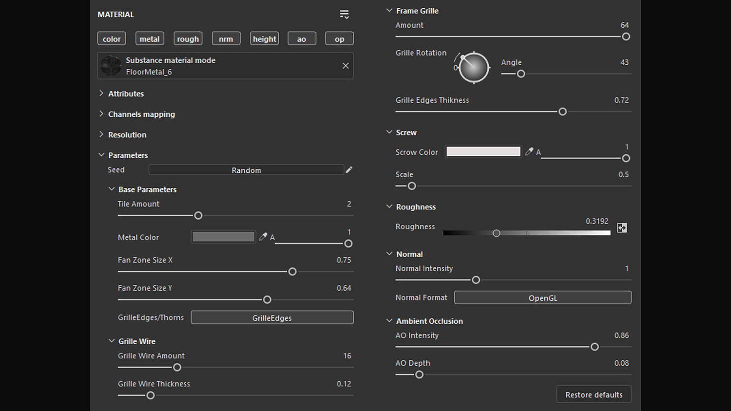This screenshot has height=411, width=731.
Task: Disable the ao channel button
Action: (302, 39)
